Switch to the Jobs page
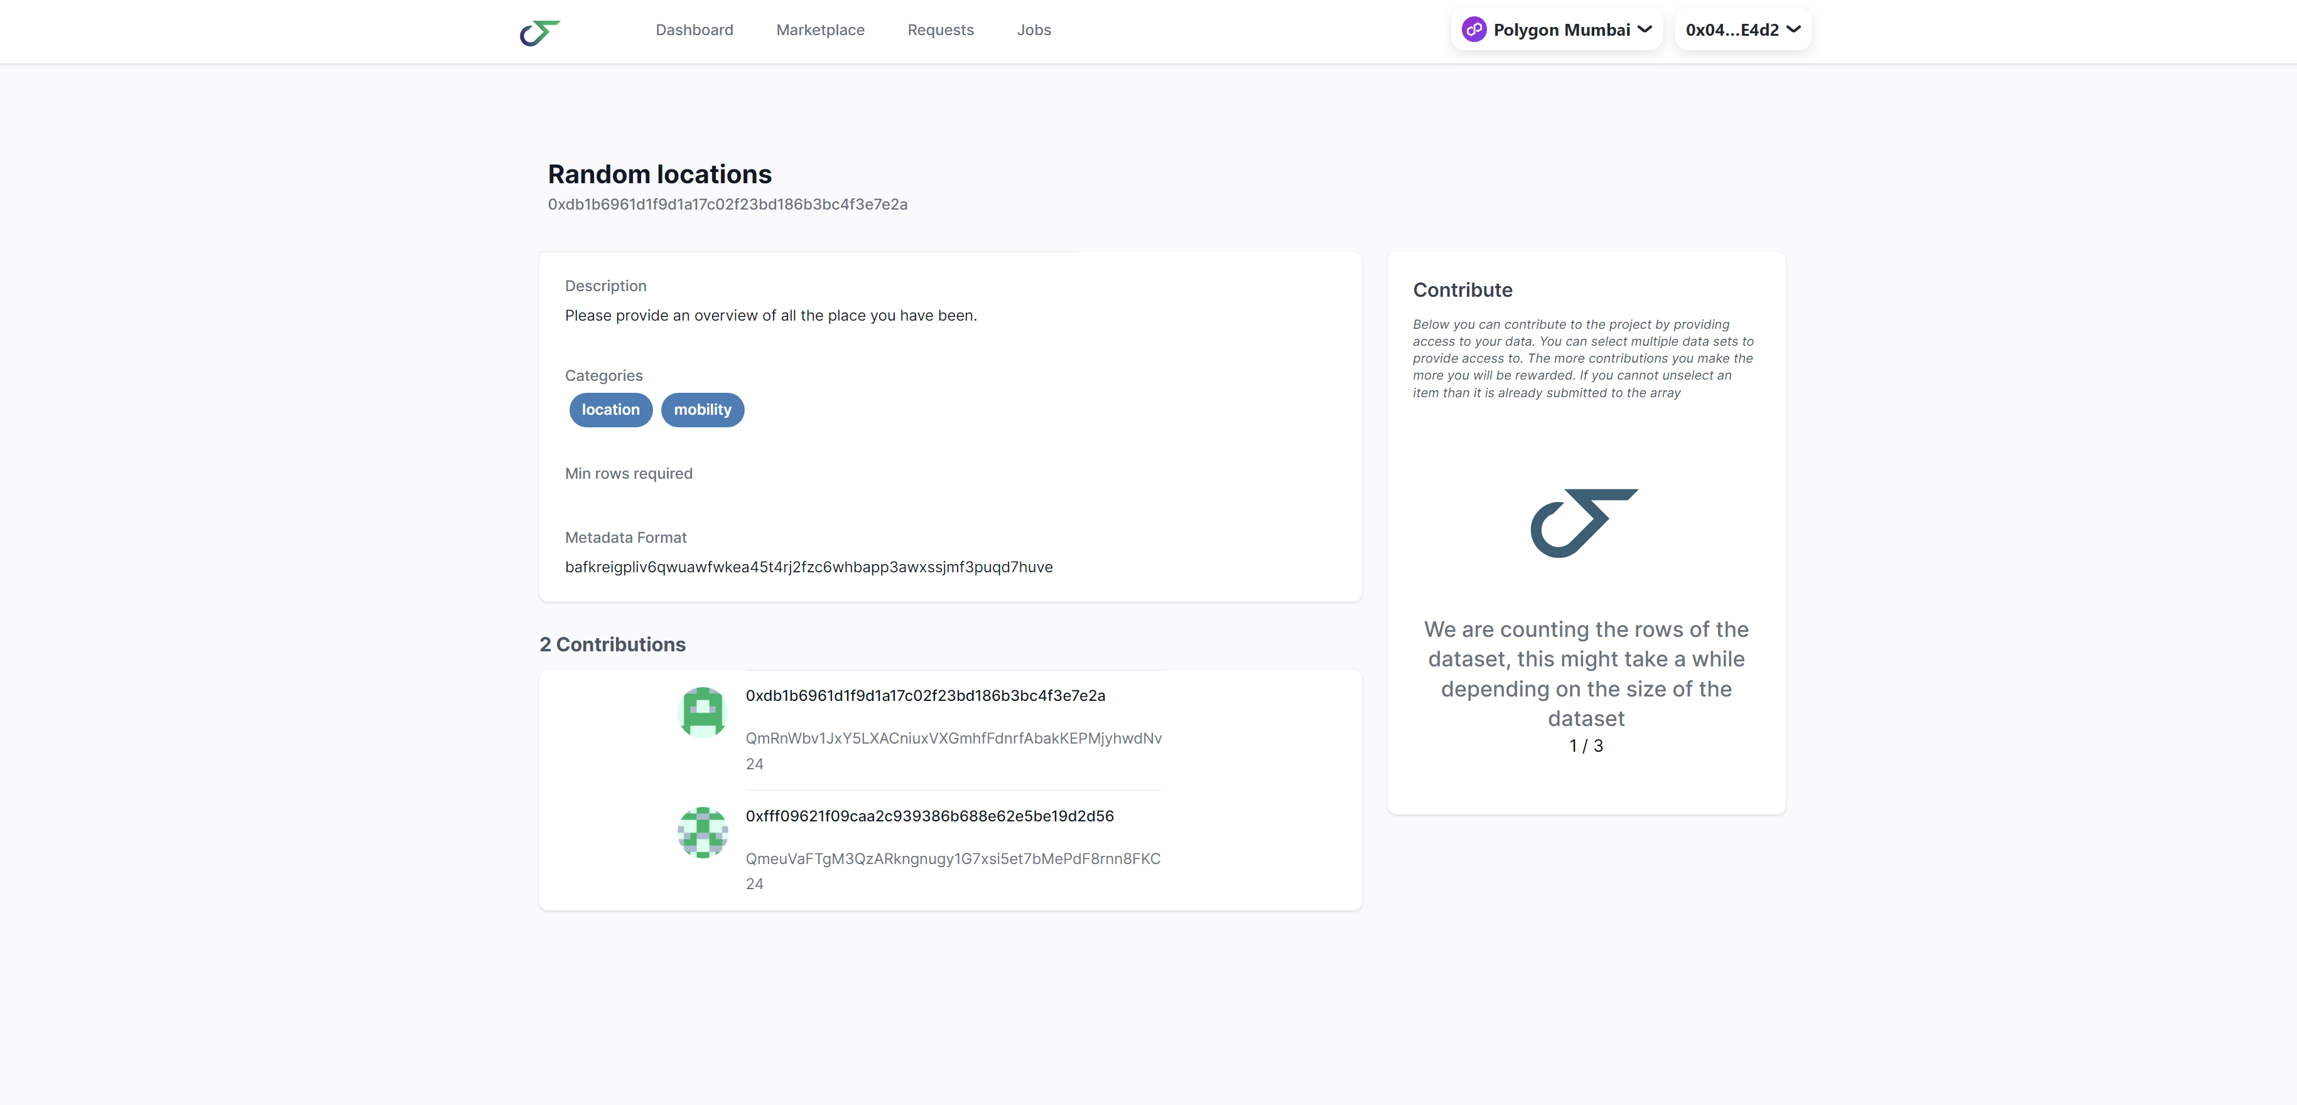 [1034, 29]
